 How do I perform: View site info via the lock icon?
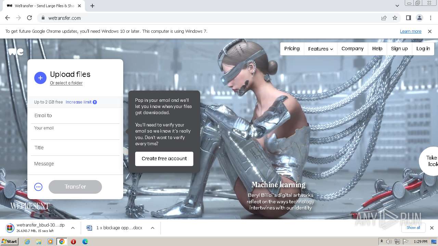[x=43, y=18]
